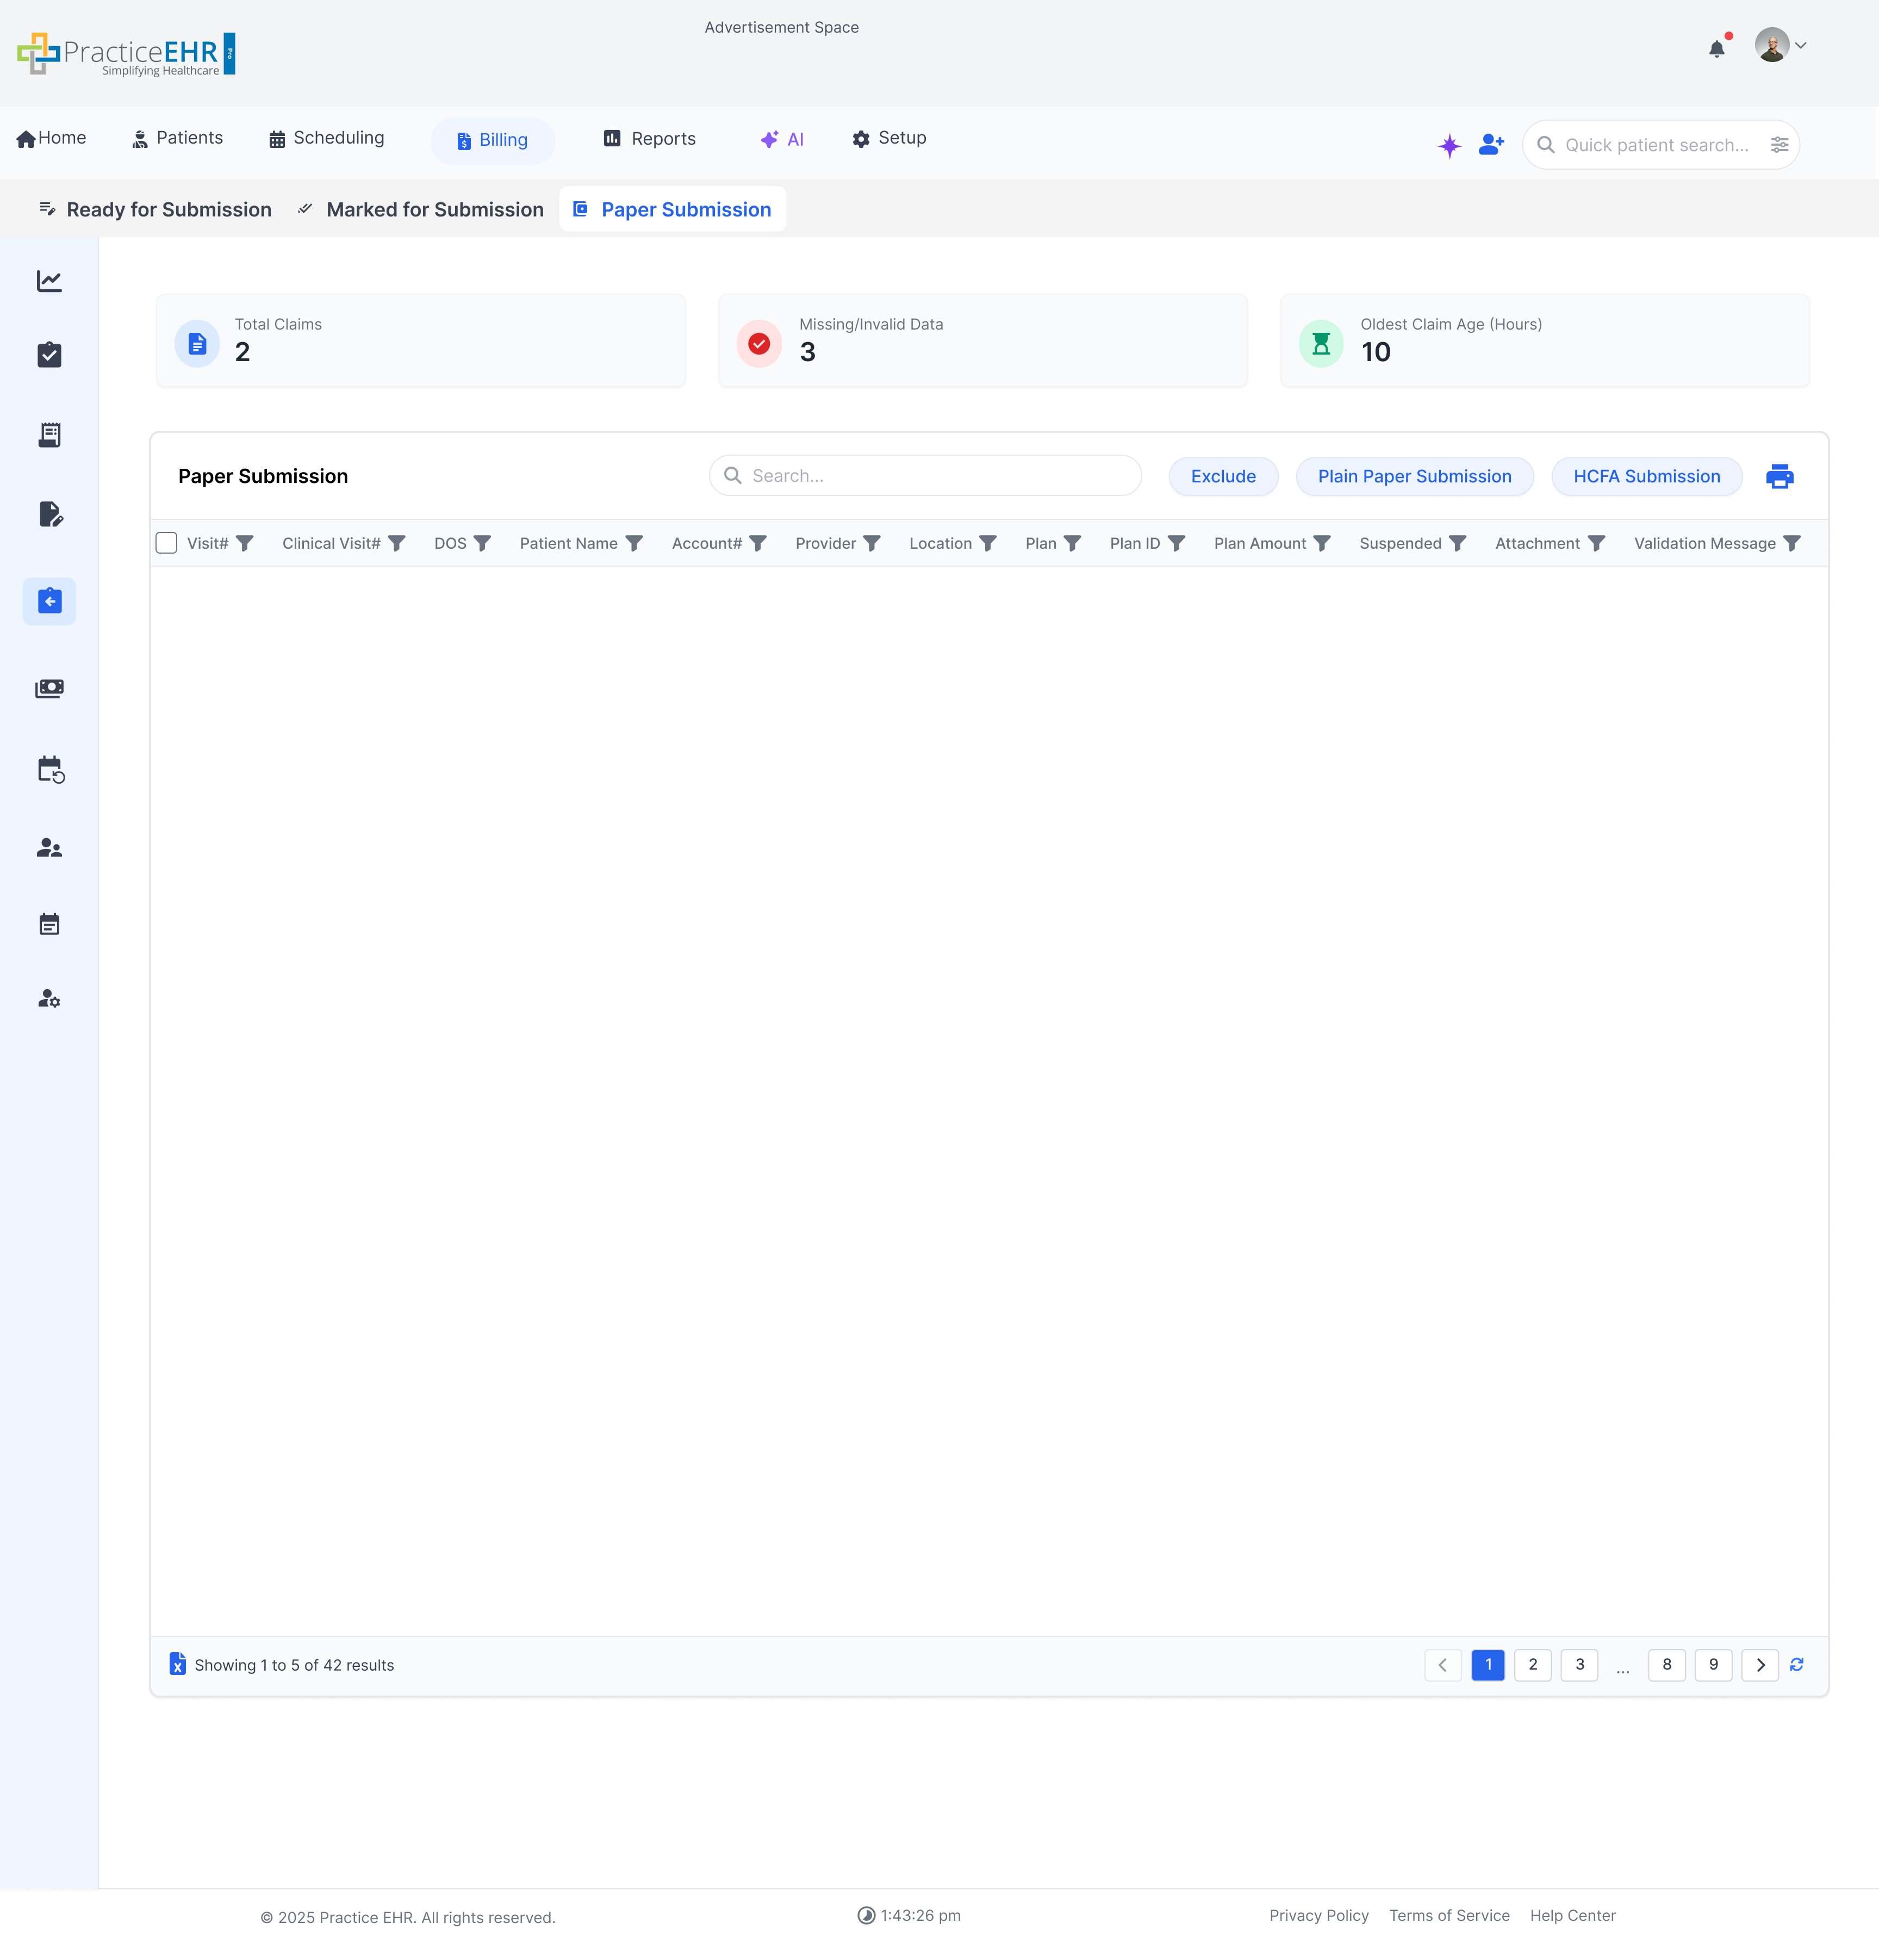The height and width of the screenshot is (1960, 1879).
Task: Open the analytics chart icon in the sidebar
Action: click(49, 281)
